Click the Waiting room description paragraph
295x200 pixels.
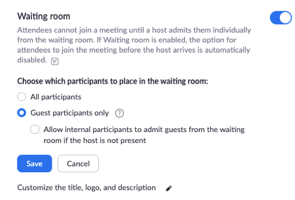click(134, 45)
